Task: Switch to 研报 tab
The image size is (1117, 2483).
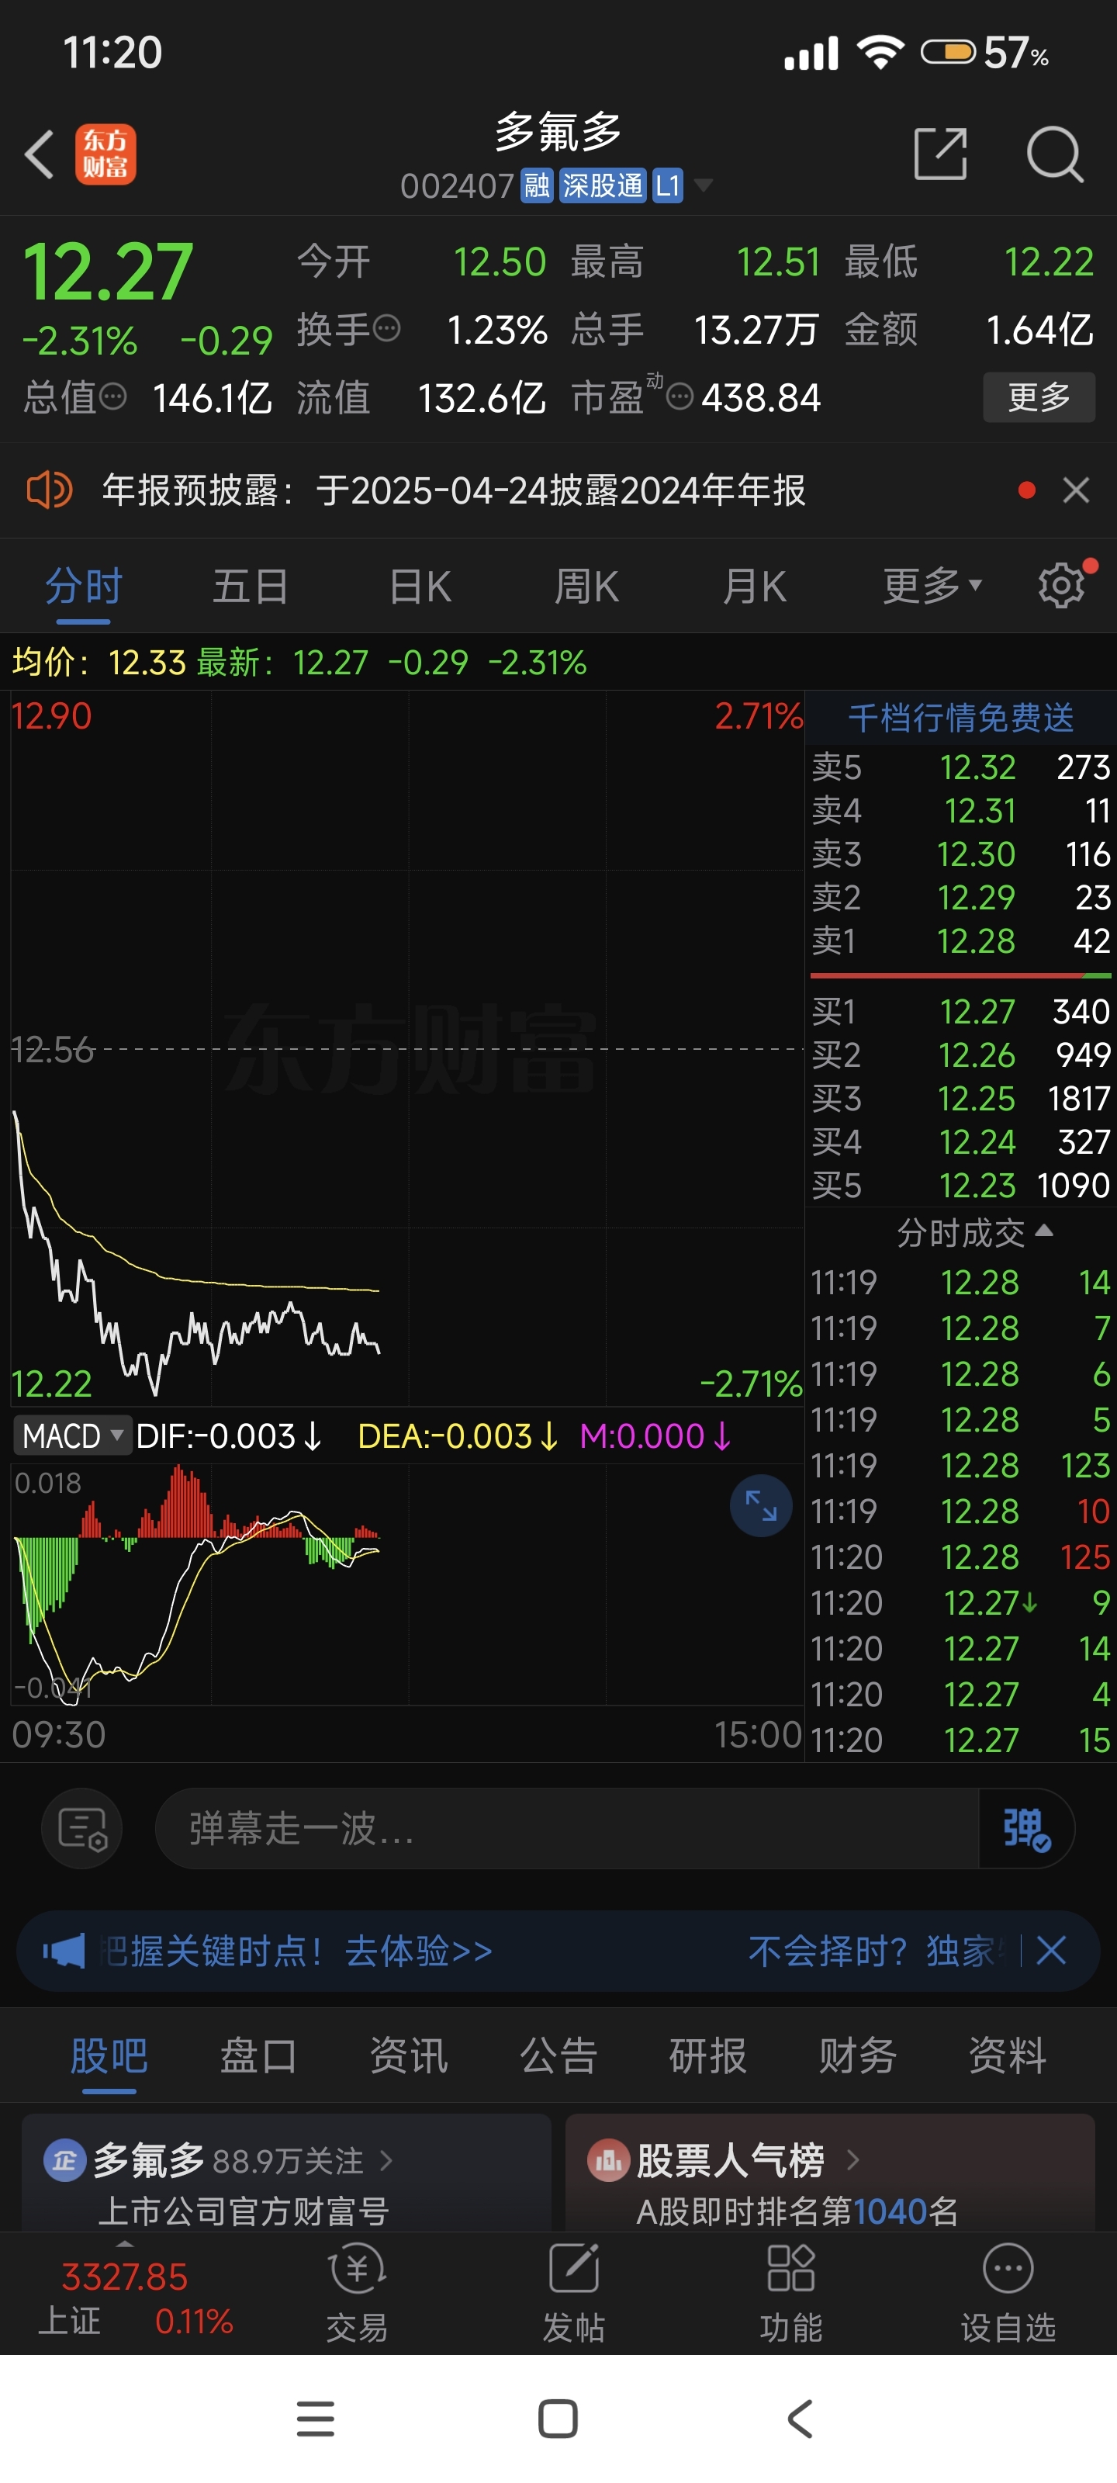Action: click(707, 2056)
